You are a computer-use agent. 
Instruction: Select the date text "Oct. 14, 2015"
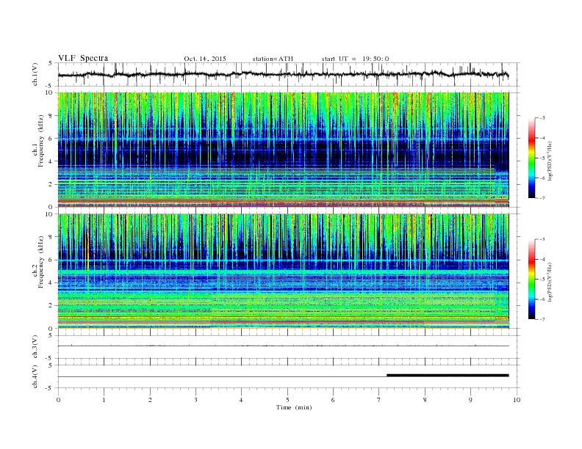pos(205,59)
